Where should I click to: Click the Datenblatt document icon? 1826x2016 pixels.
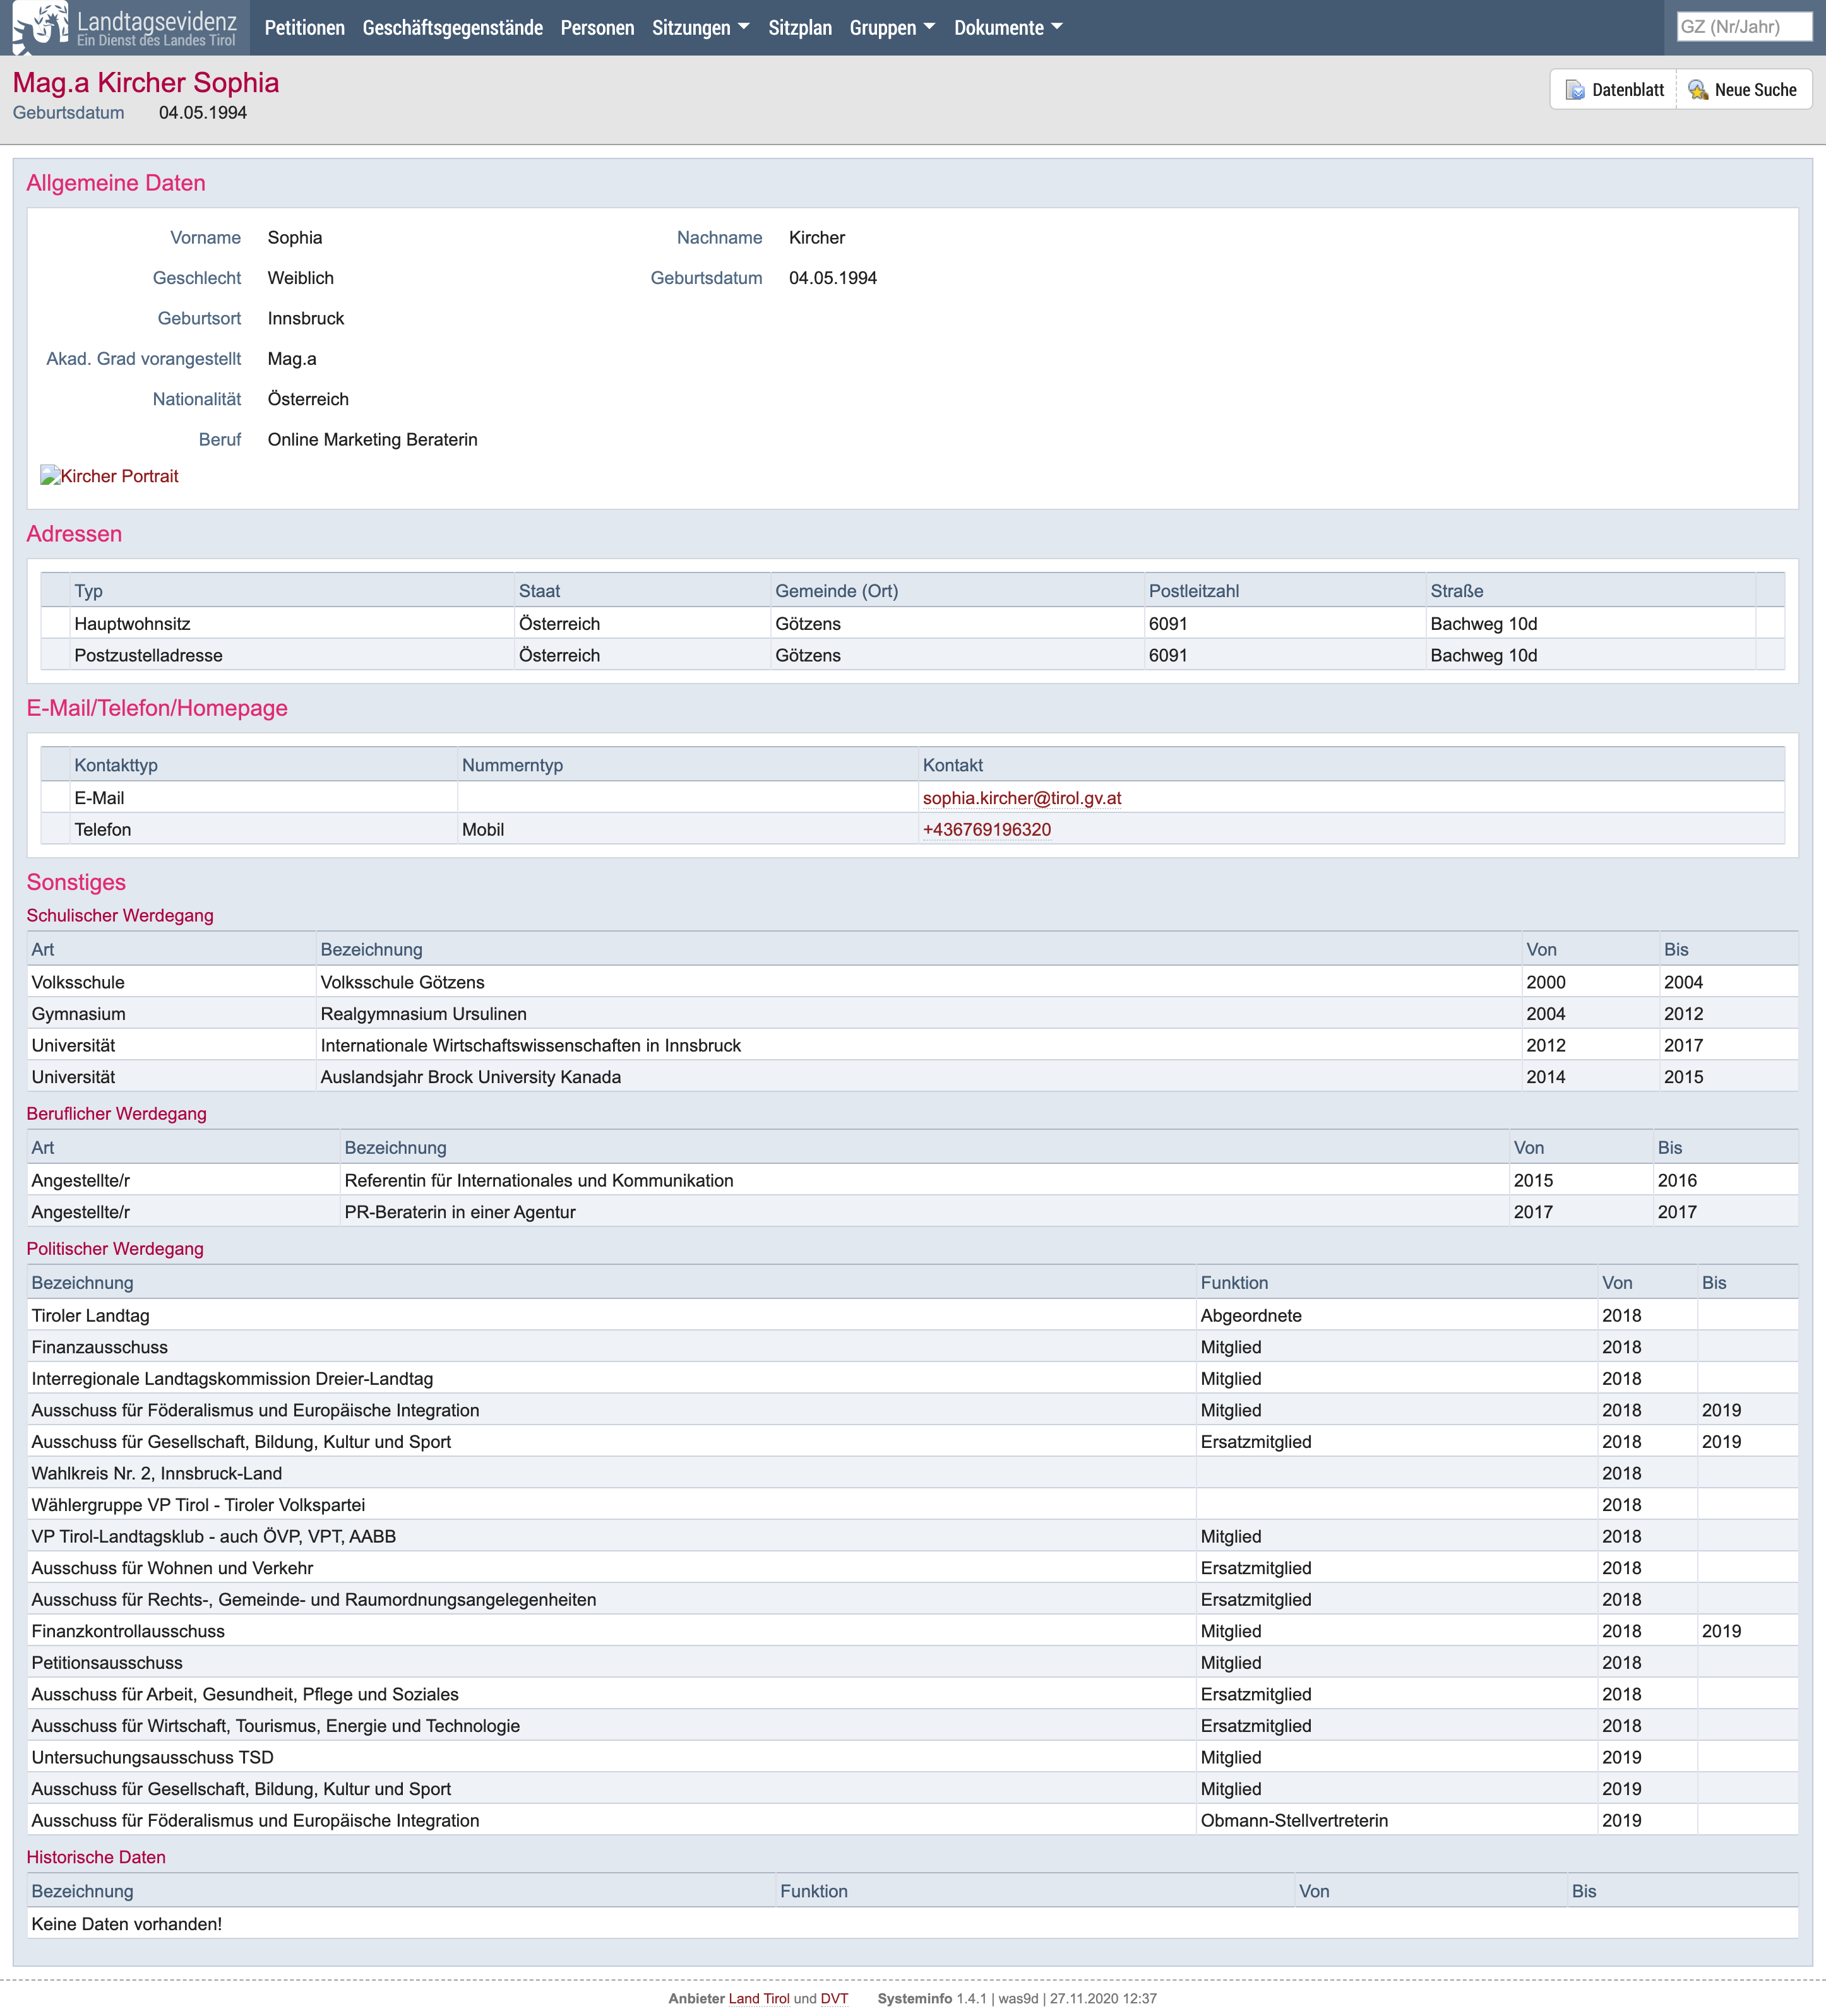click(1575, 90)
